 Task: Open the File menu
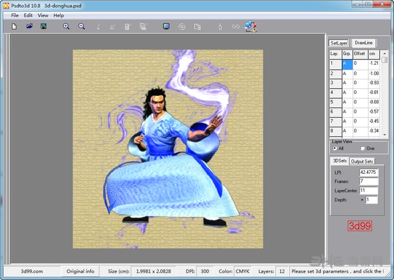tap(15, 15)
